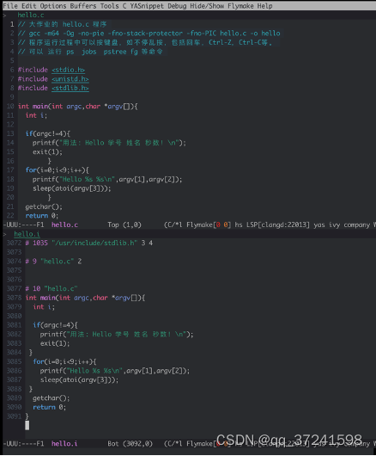Select the hello.c header tab
Screen dimensions: 376x456
click(x=31, y=15)
